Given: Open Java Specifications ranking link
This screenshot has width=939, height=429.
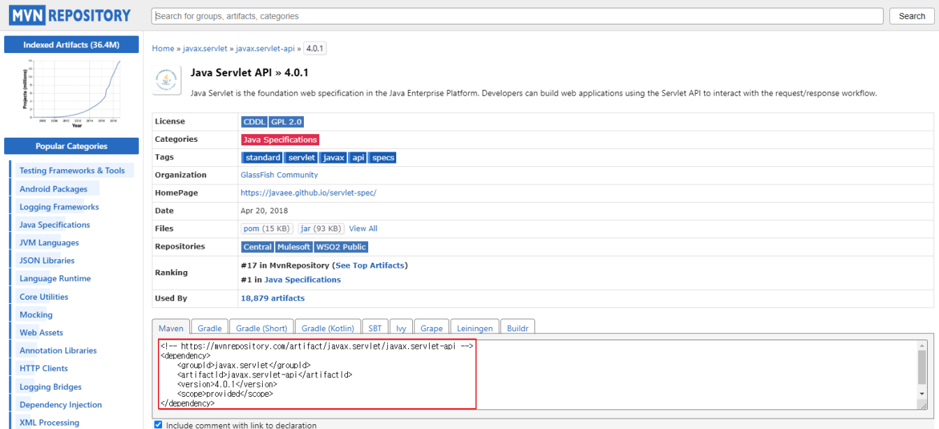Looking at the screenshot, I should [303, 279].
